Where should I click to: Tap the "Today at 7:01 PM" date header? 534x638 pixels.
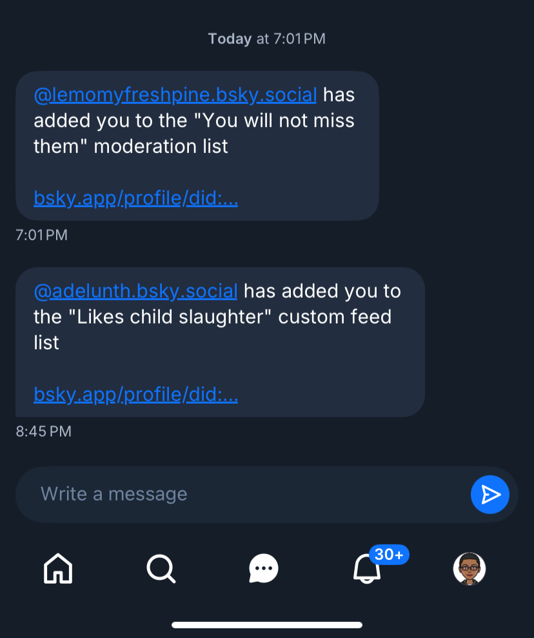pyautogui.click(x=266, y=39)
